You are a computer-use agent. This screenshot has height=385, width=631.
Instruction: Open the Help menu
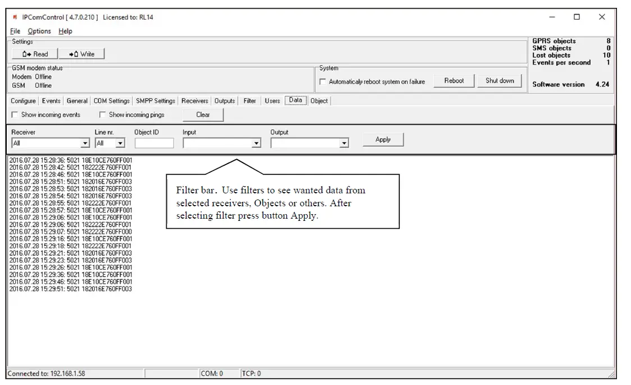tap(65, 31)
